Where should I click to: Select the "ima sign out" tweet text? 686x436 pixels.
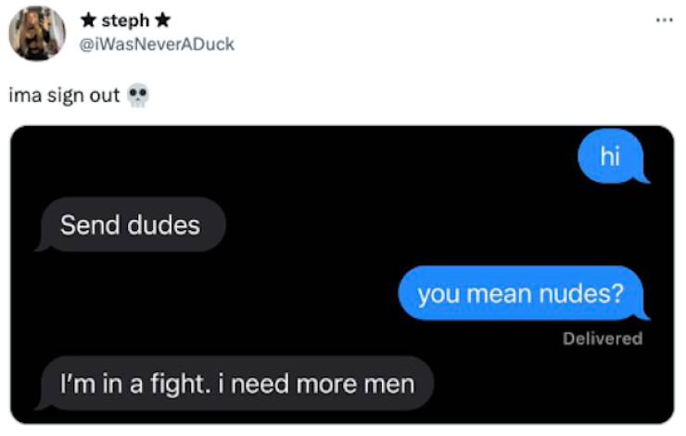click(64, 96)
